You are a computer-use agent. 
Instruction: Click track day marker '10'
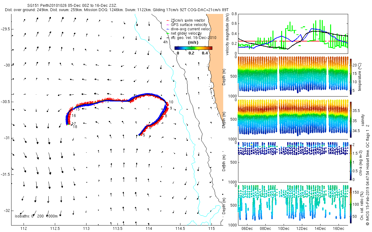tap(171, 102)
